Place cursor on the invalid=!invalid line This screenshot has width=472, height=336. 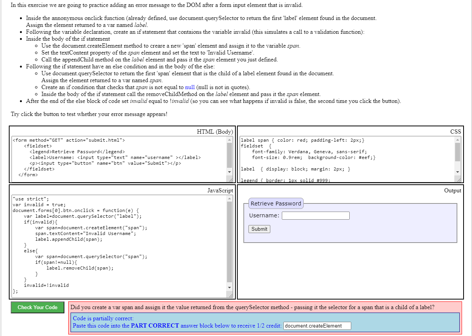coord(46,285)
